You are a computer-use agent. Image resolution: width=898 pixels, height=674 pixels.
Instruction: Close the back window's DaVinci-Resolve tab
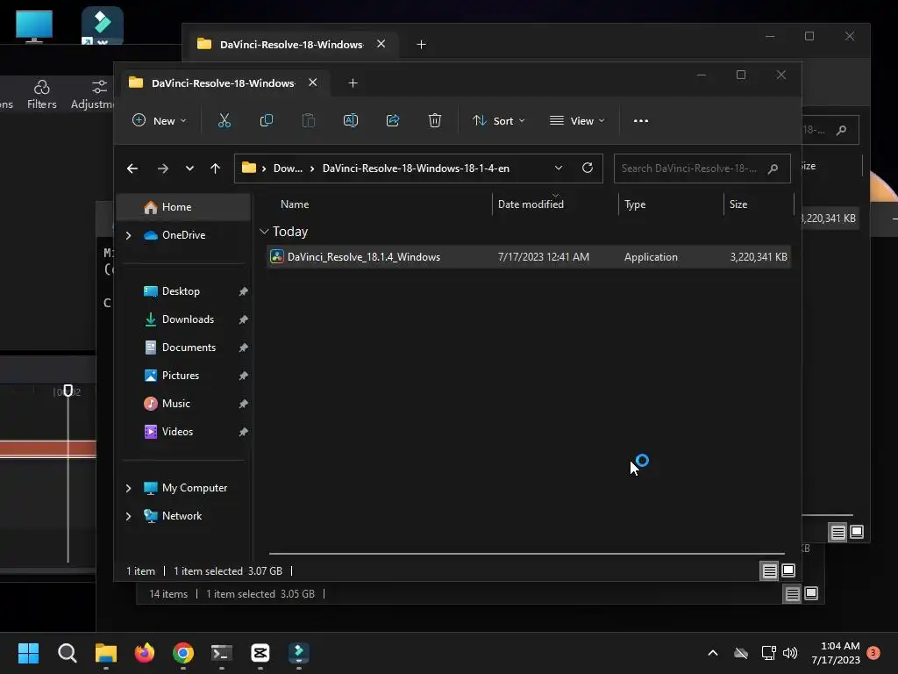click(x=381, y=44)
